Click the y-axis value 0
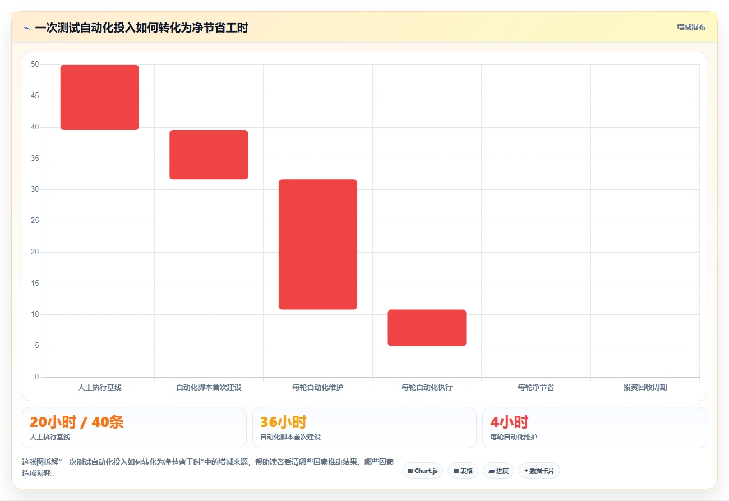This screenshot has width=729, height=501. coord(37,377)
